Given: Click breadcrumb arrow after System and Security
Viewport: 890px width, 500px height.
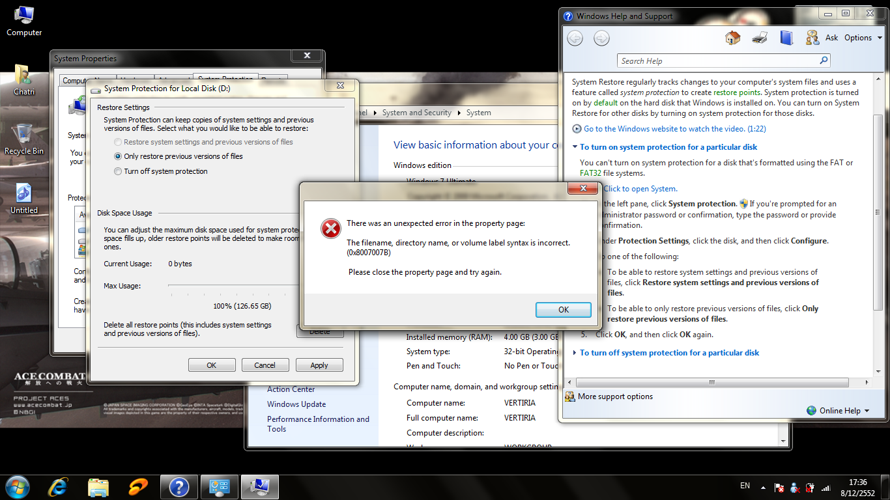Looking at the screenshot, I should pos(459,113).
